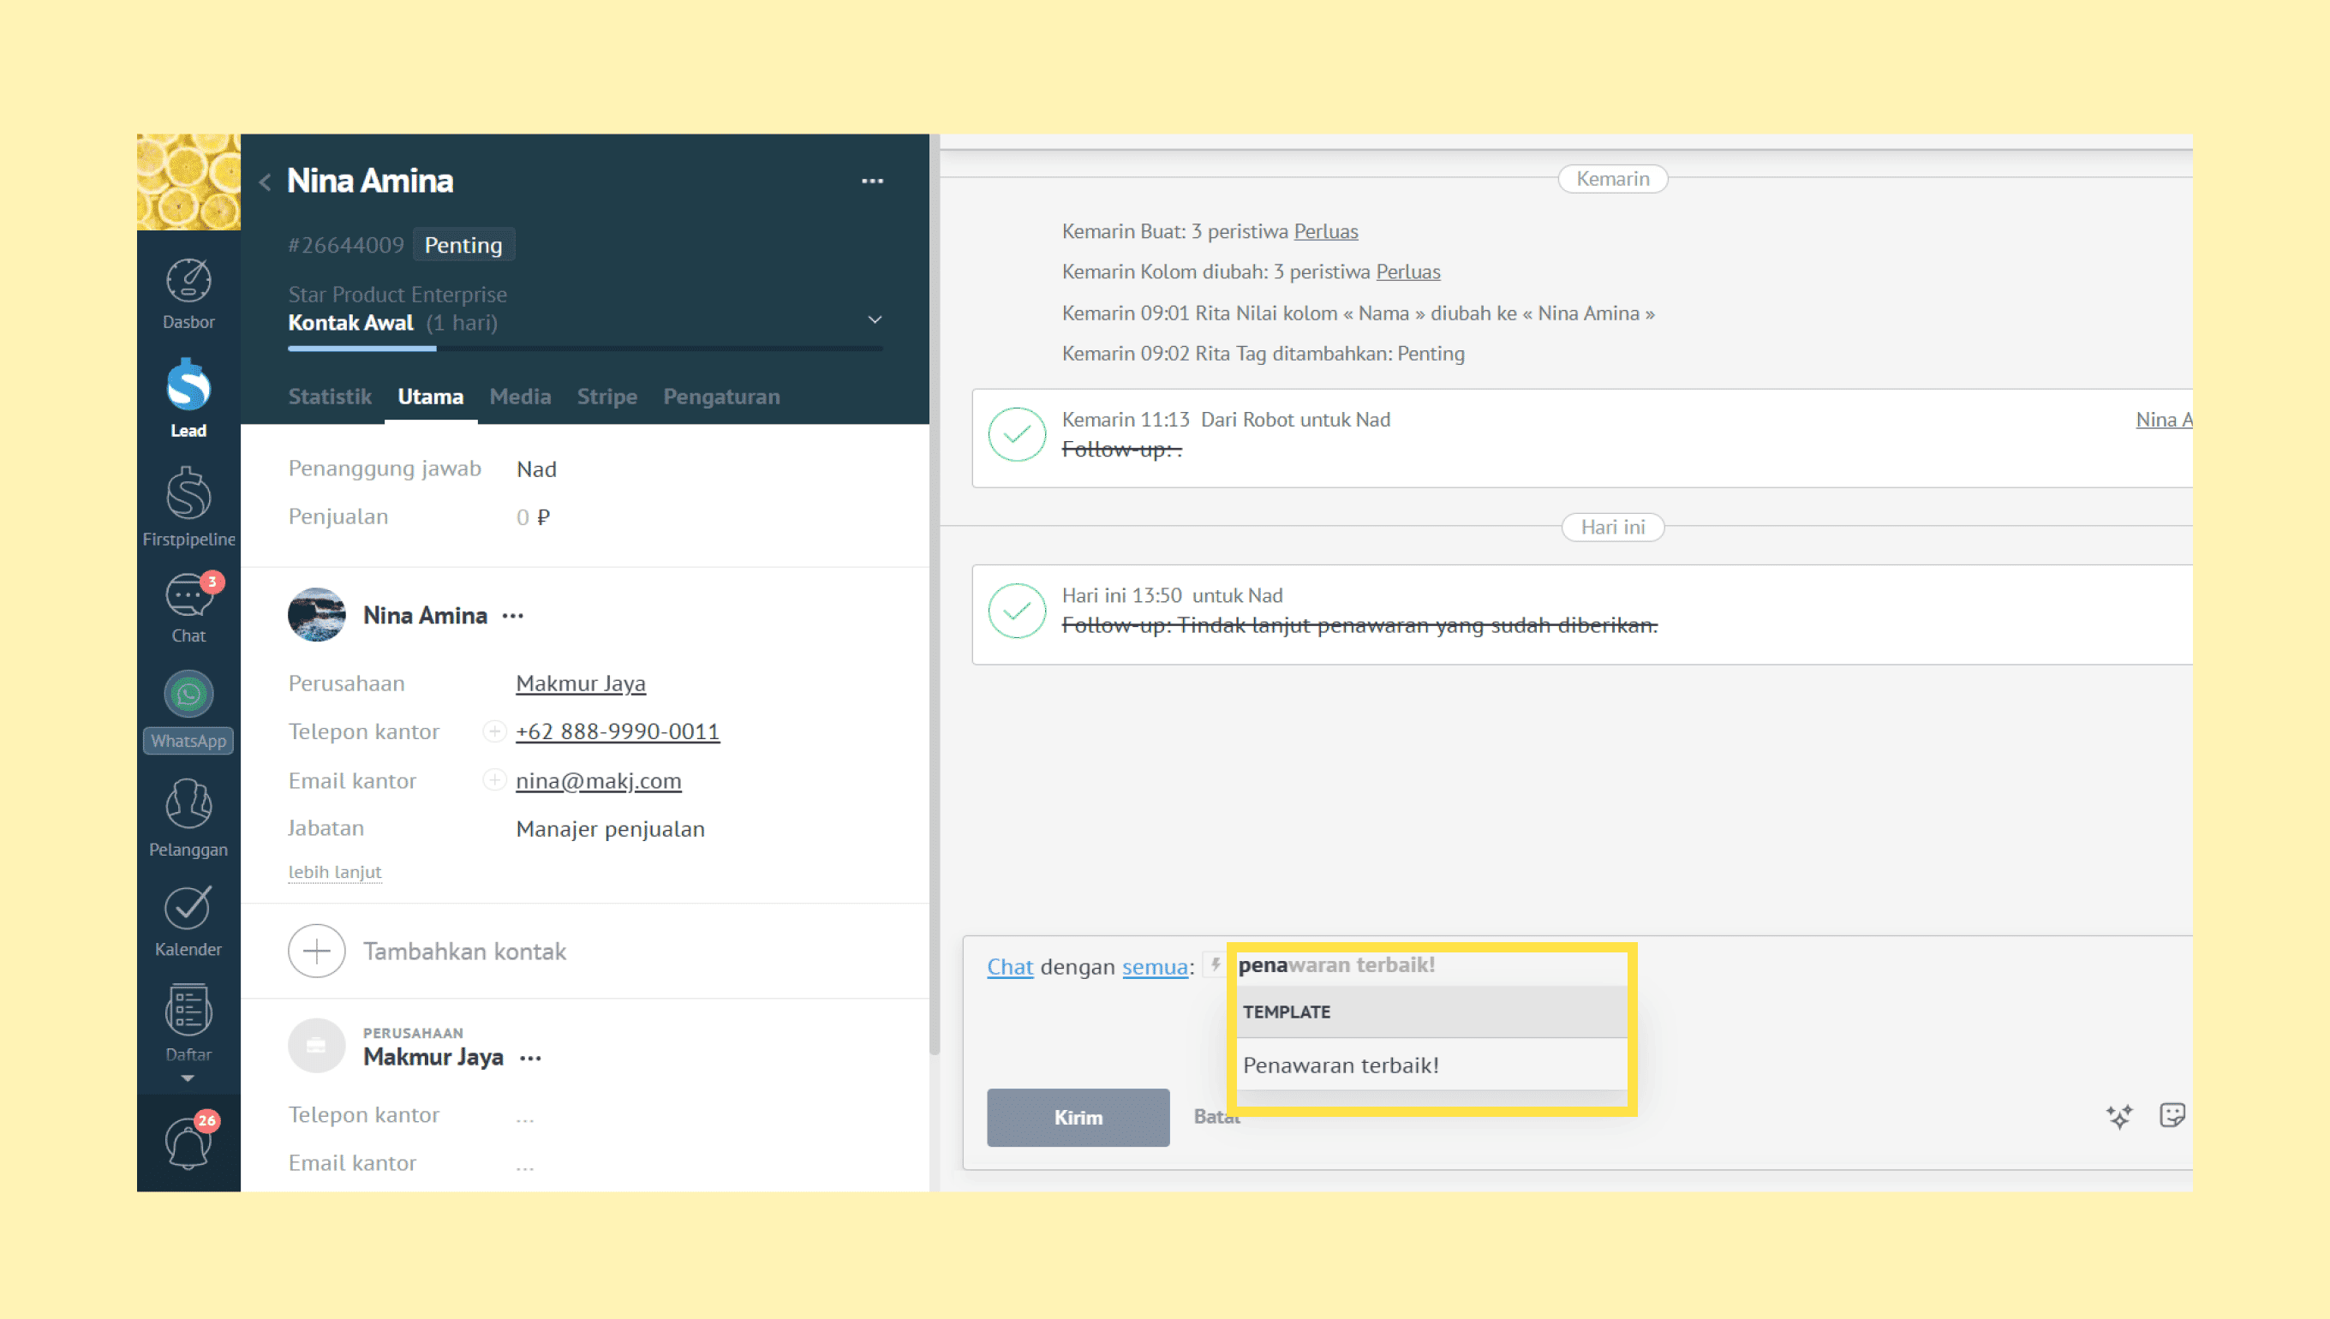
Task: Edit company Email kantor empty field
Action: 525,1164
